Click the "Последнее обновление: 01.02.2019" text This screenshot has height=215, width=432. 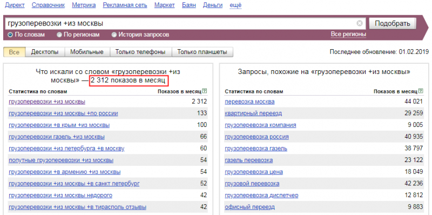379,52
